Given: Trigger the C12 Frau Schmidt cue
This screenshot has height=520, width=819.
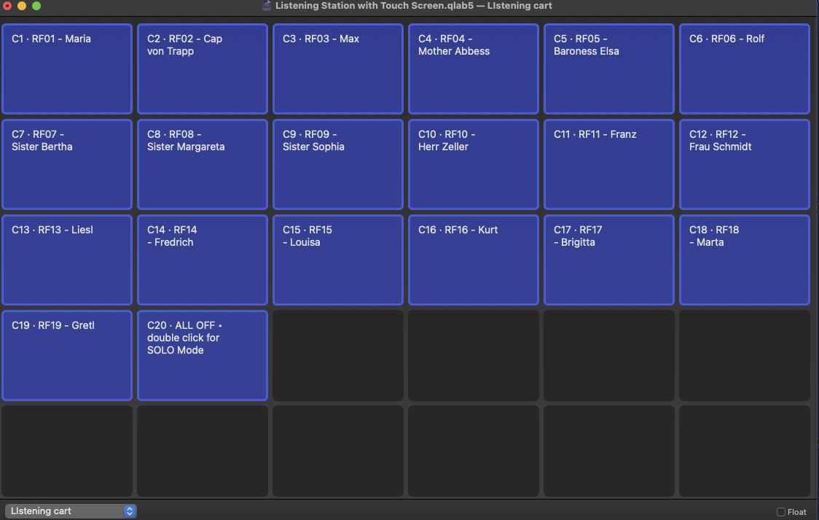Looking at the screenshot, I should tap(745, 165).
